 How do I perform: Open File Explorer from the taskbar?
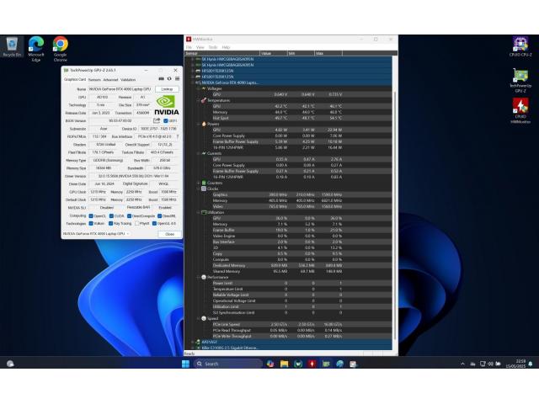pos(285,364)
